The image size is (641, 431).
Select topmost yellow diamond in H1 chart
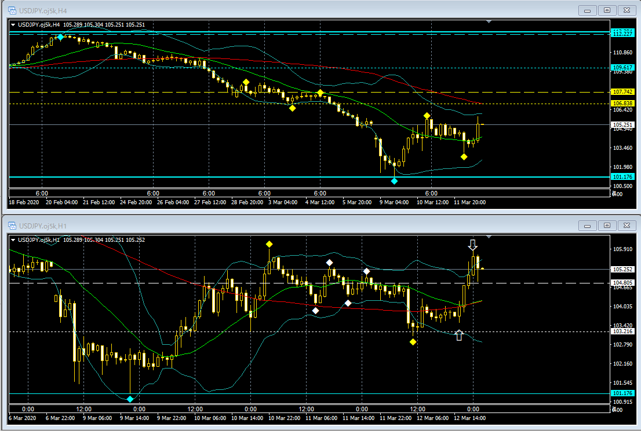click(x=269, y=244)
